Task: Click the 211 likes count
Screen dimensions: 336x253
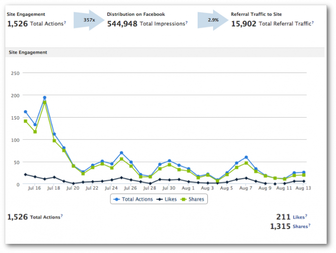Action: point(283,217)
